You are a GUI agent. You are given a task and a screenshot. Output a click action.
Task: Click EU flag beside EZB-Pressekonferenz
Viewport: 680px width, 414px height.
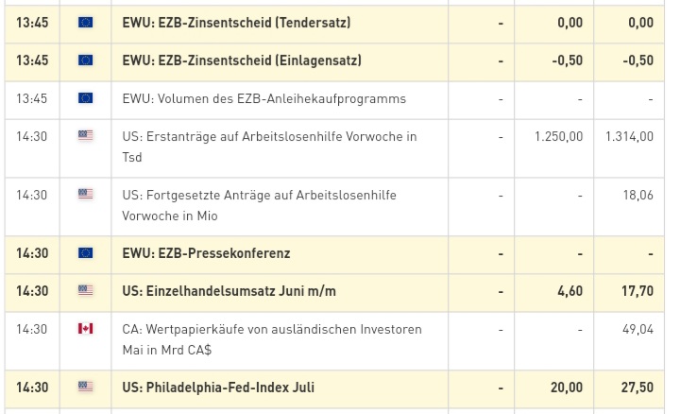(x=86, y=253)
